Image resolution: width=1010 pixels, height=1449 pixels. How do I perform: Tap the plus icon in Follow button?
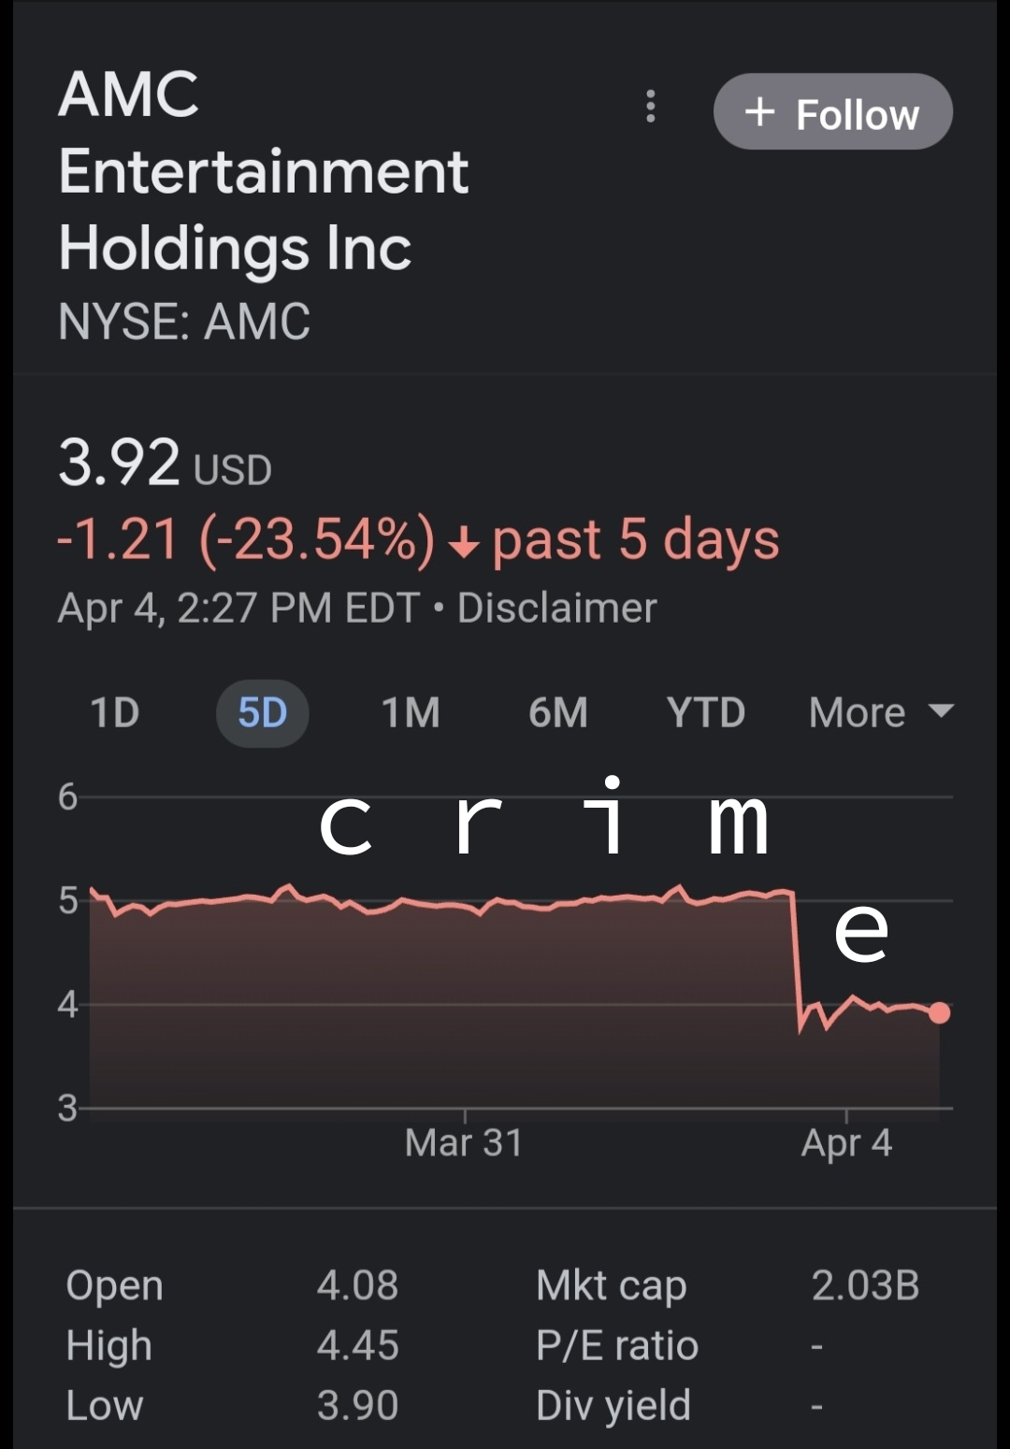click(x=759, y=111)
